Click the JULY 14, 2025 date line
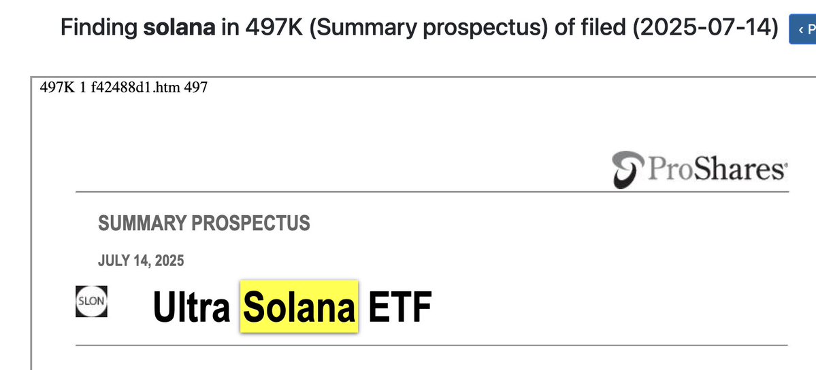 (141, 260)
